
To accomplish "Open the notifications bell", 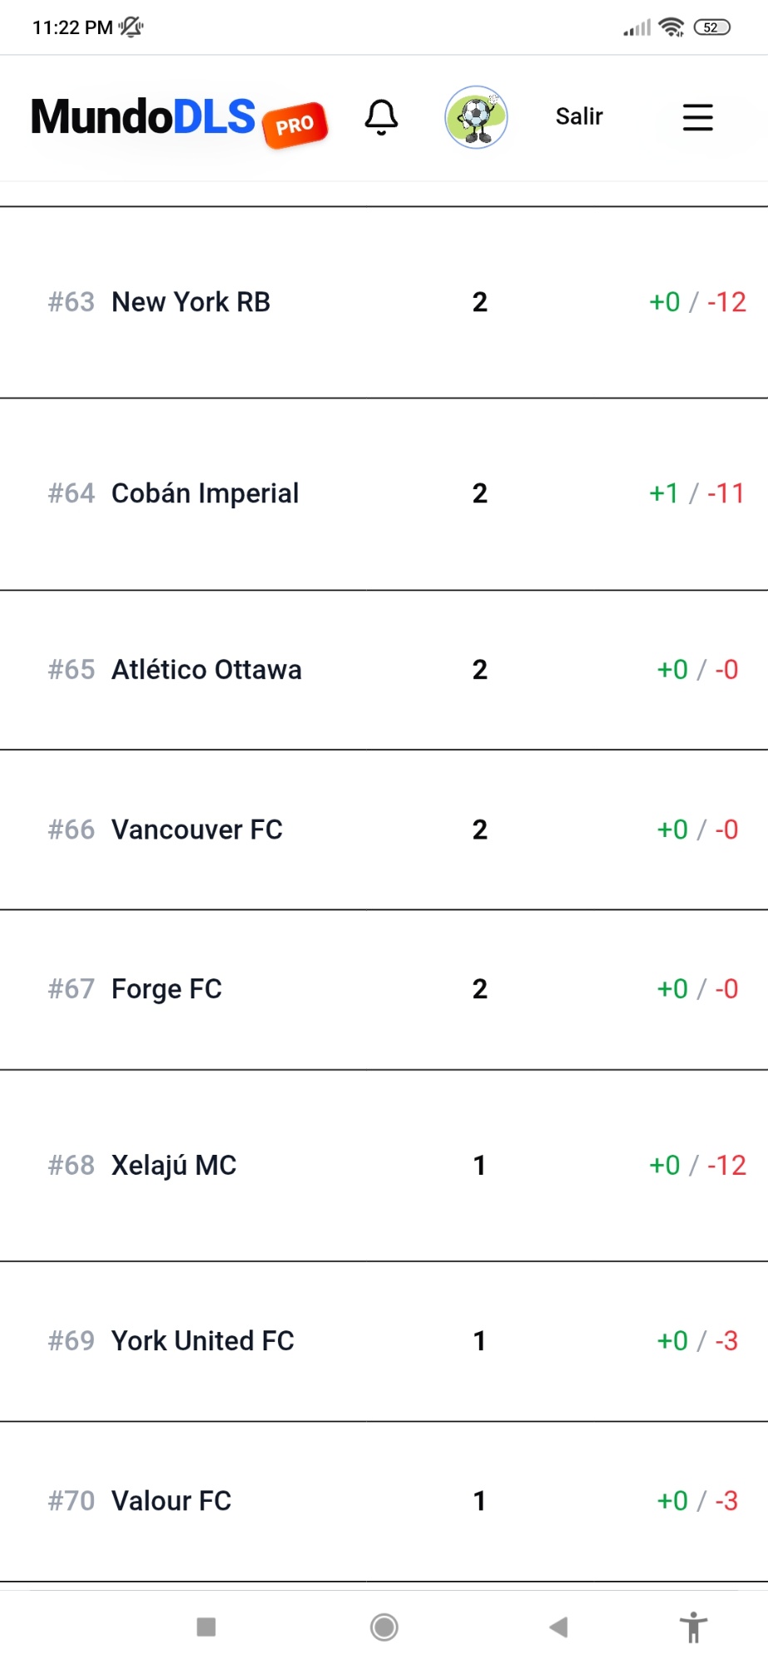I will pos(381,117).
